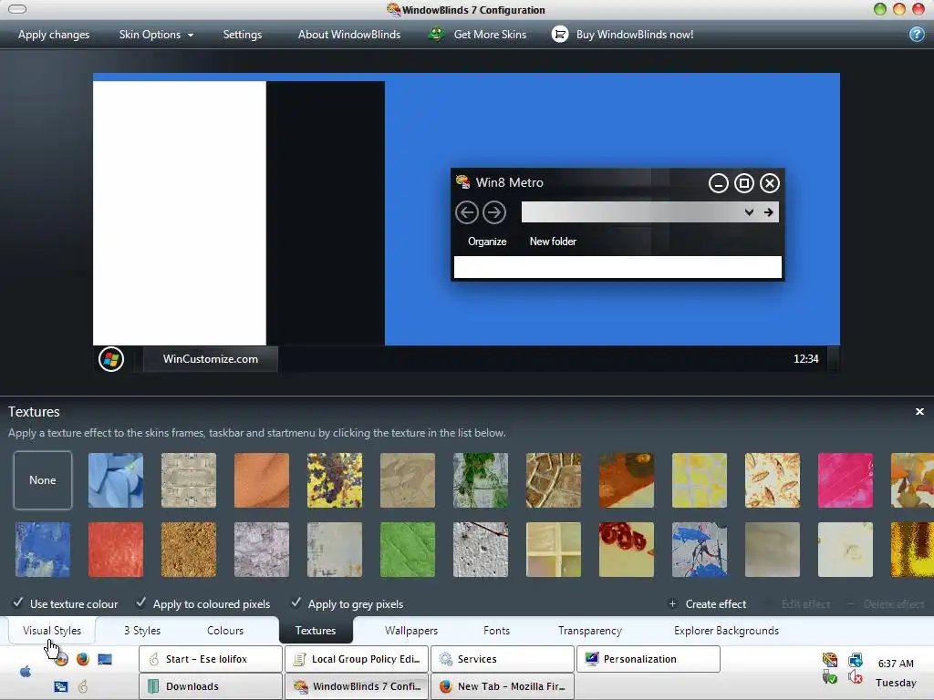Switch to Local Group Policy Editor taskbar window
This screenshot has height=700, width=934.
[x=357, y=659]
